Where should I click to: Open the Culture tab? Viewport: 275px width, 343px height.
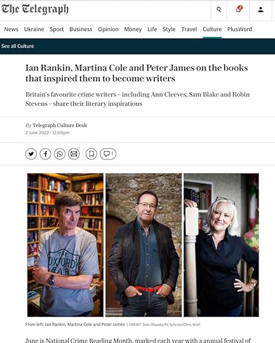[x=212, y=29]
